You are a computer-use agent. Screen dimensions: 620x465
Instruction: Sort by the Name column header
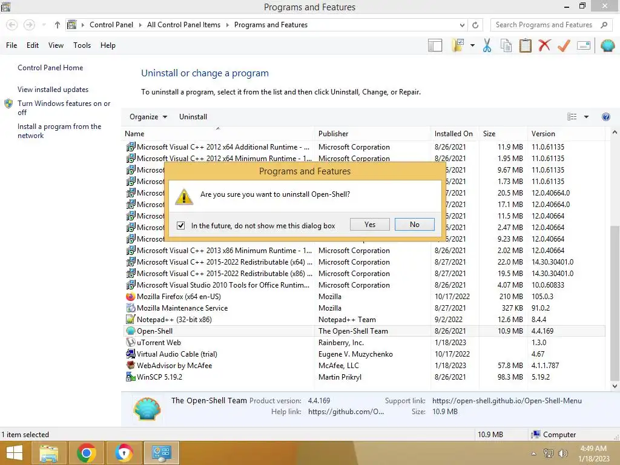tap(218, 134)
